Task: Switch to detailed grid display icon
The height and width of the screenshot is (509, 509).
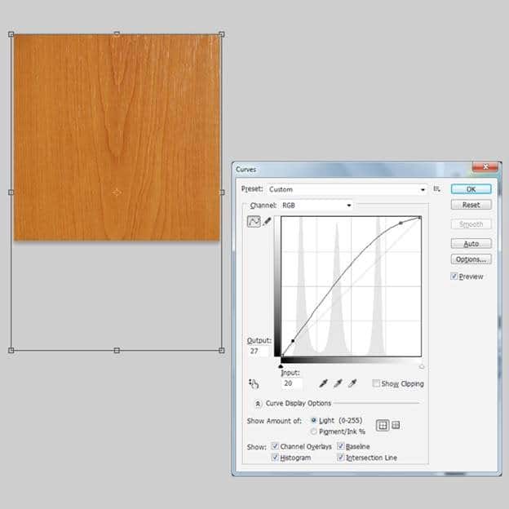Action: tap(396, 425)
